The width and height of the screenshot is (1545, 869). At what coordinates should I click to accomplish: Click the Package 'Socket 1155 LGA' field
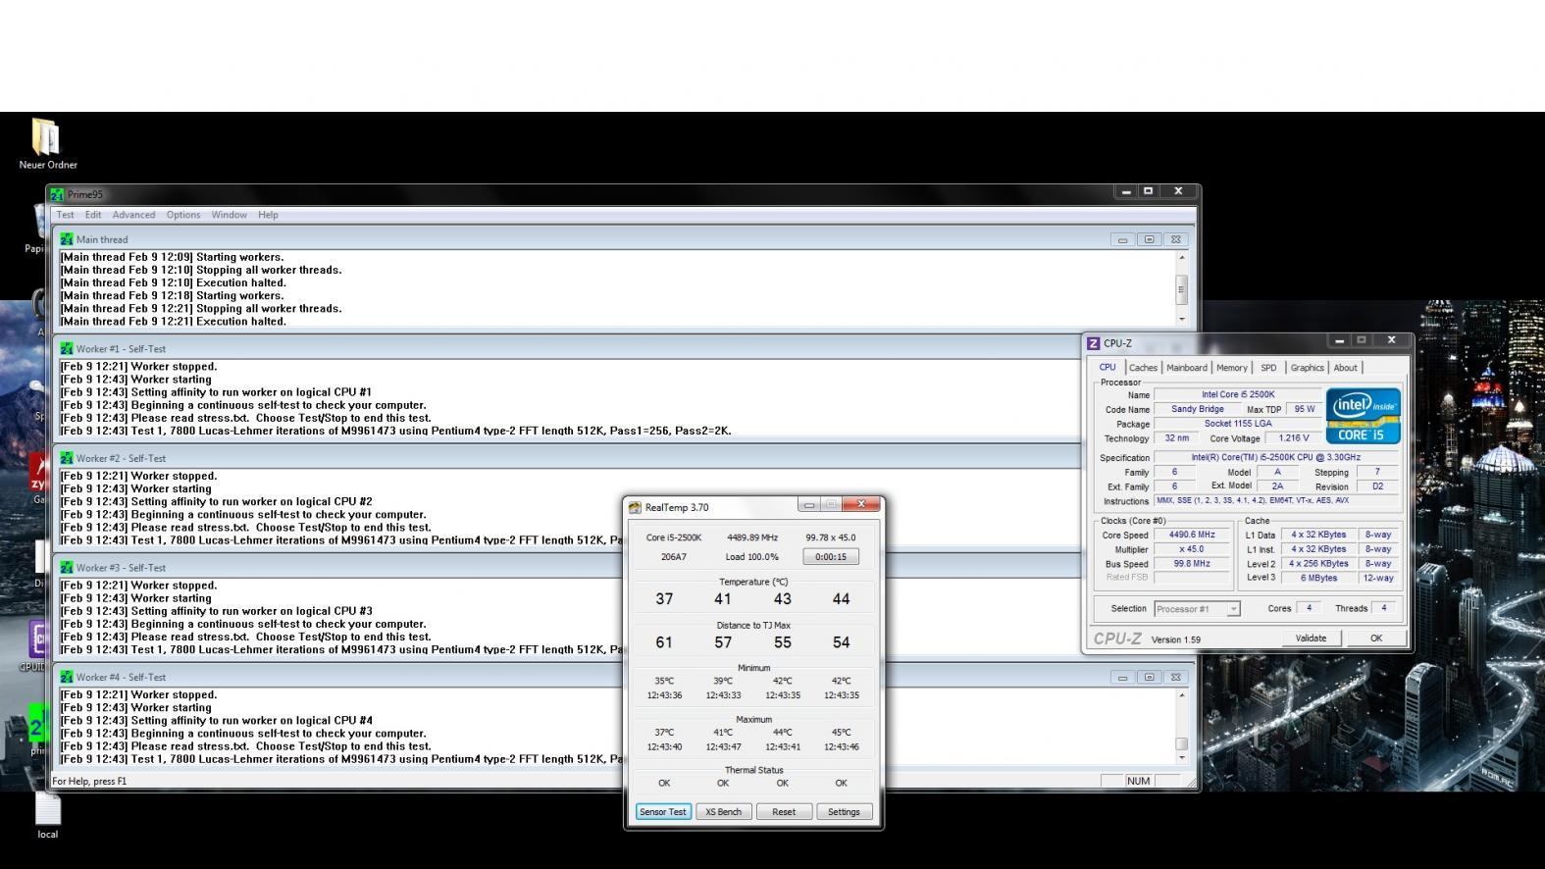click(x=1238, y=424)
